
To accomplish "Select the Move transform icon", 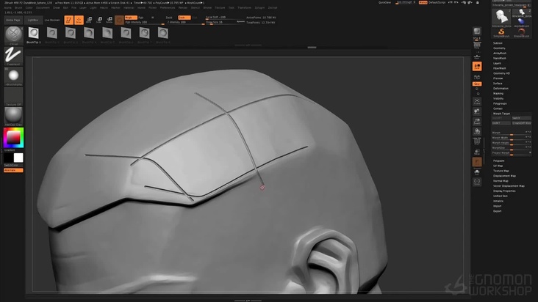I will click(89, 20).
